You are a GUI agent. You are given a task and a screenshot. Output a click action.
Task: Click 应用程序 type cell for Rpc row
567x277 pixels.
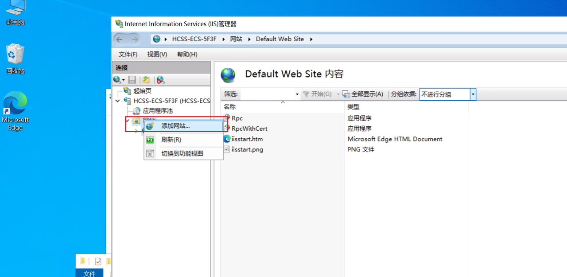click(x=359, y=118)
